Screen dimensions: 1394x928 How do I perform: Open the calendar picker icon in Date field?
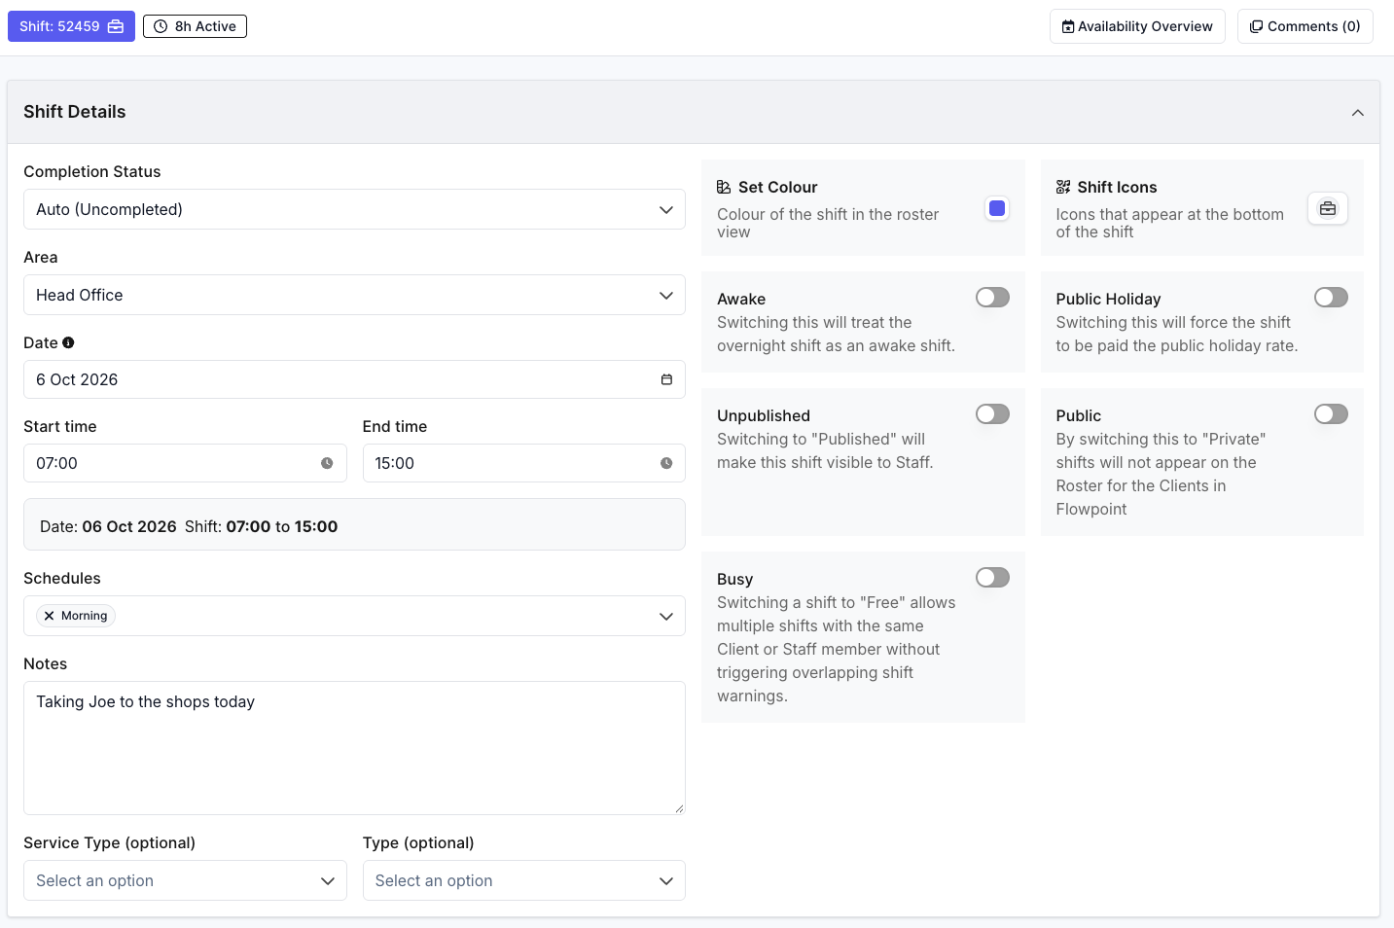(666, 379)
